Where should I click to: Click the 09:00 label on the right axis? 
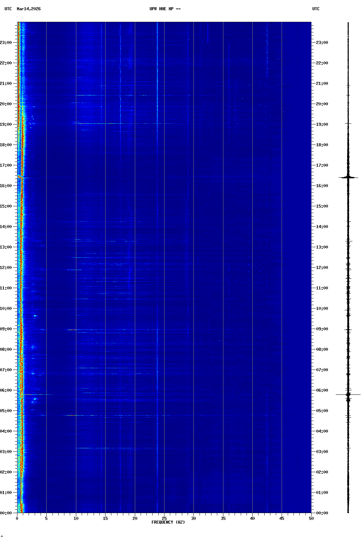[x=322, y=329]
